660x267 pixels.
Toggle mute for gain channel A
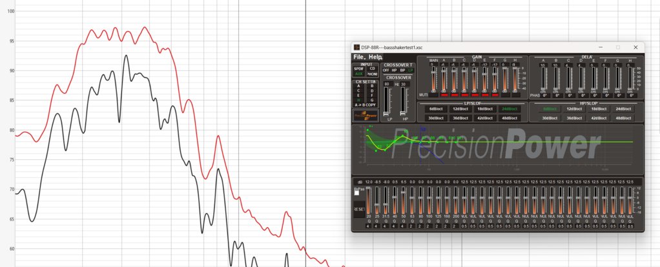pos(444,95)
